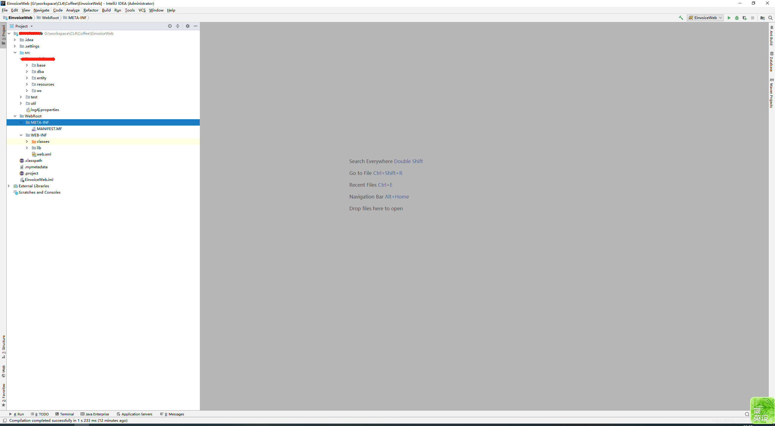Click the Build Project hammer icon
Viewport: 775px width, 426px height.
pyautogui.click(x=681, y=18)
